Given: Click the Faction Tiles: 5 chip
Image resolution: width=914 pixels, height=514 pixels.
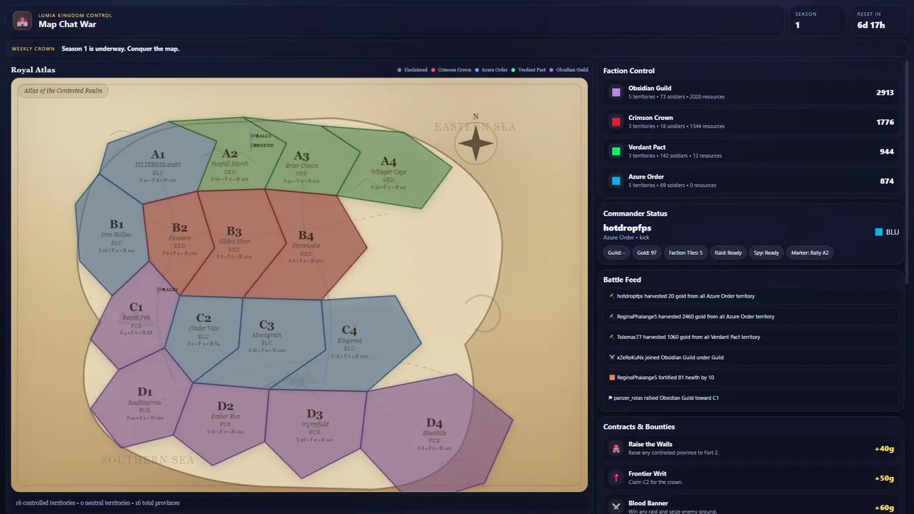Looking at the screenshot, I should coord(685,253).
